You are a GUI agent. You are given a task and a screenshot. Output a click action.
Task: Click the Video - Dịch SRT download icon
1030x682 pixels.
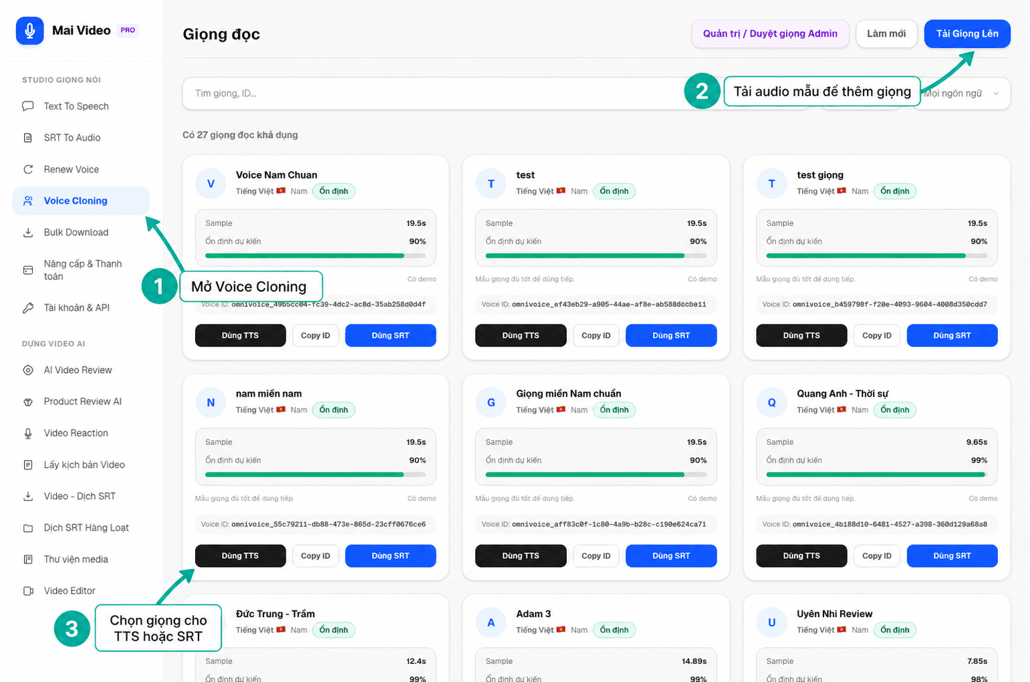pyautogui.click(x=28, y=496)
